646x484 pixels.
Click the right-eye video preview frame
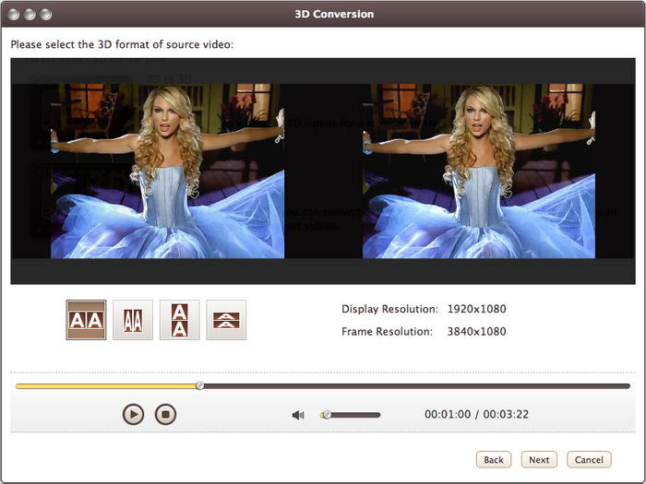[x=478, y=171]
